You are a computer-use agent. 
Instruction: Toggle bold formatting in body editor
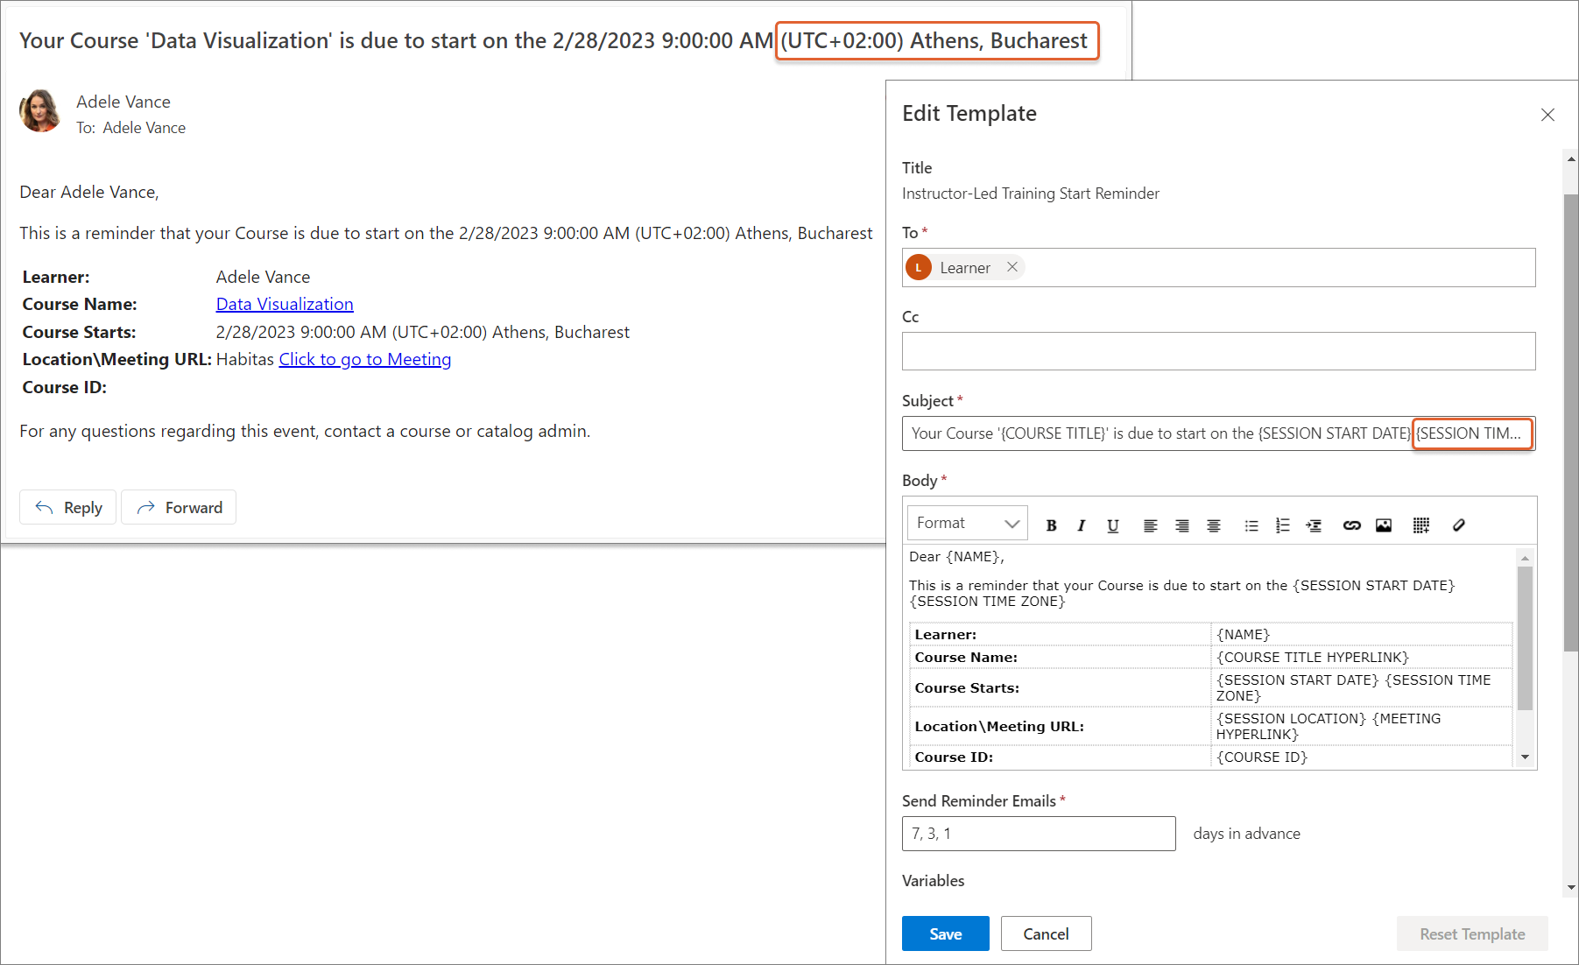[1051, 525]
